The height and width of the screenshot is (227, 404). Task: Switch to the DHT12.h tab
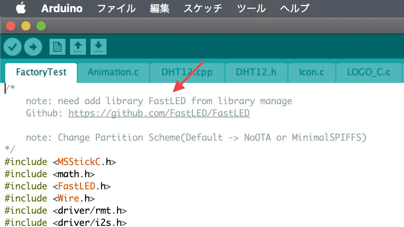tap(256, 73)
